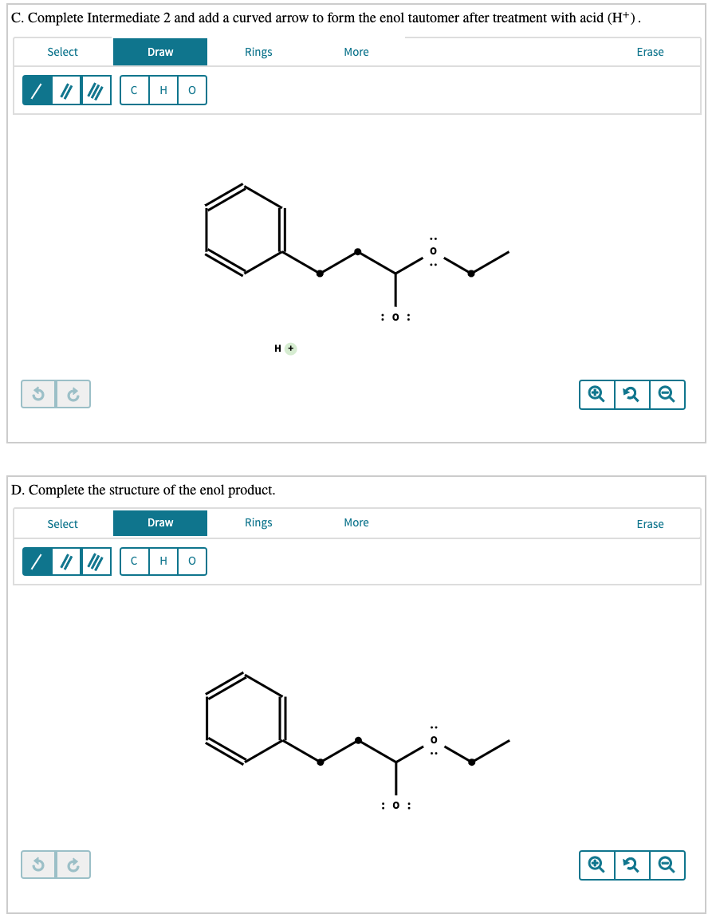Click the undo arrow in panel C
The width and height of the screenshot is (716, 922).
tap(37, 394)
